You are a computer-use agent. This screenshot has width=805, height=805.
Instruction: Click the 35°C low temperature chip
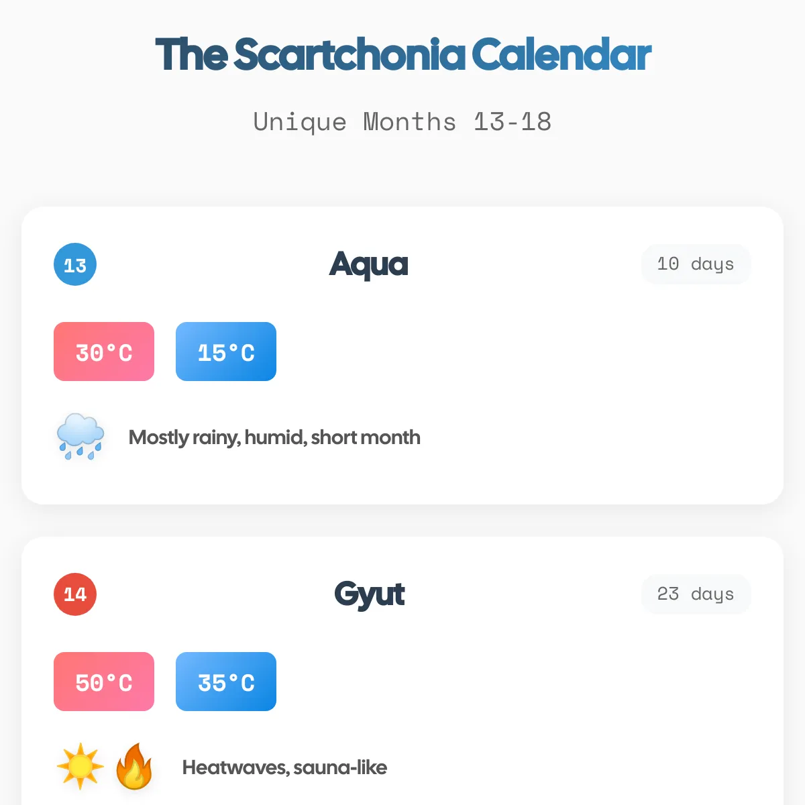226,682
